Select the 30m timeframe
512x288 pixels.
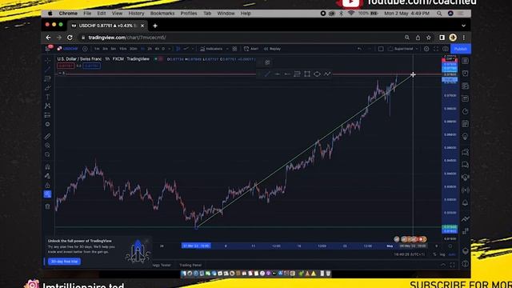pyautogui.click(x=134, y=49)
